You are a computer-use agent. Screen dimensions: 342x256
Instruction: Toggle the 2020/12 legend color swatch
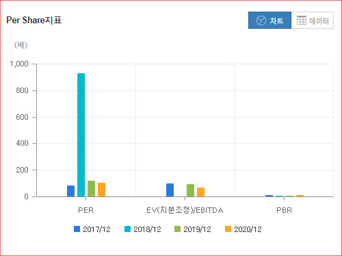click(228, 229)
